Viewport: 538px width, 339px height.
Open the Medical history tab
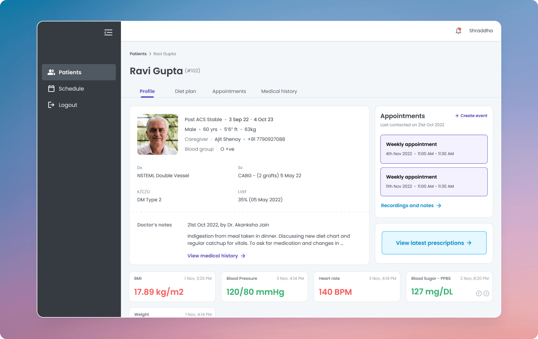click(x=279, y=91)
